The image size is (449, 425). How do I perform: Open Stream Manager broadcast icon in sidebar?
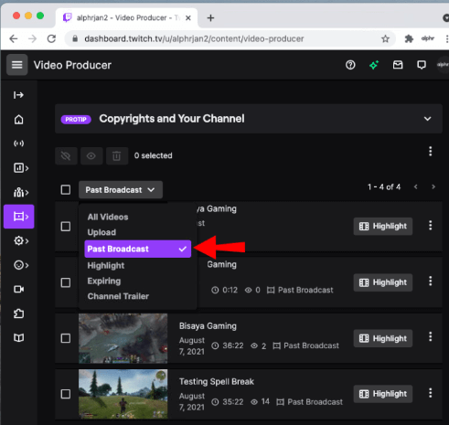(x=19, y=143)
